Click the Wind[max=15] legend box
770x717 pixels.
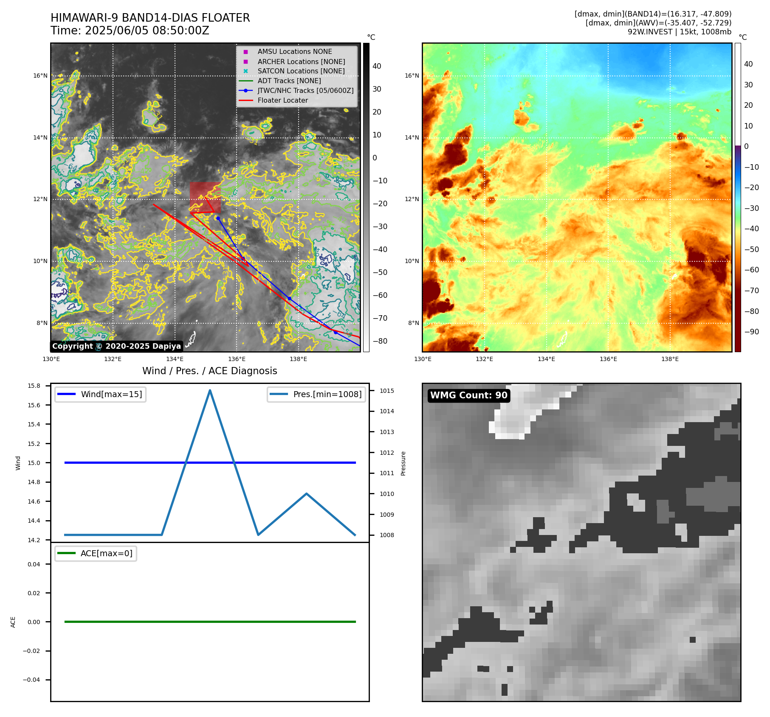[100, 394]
